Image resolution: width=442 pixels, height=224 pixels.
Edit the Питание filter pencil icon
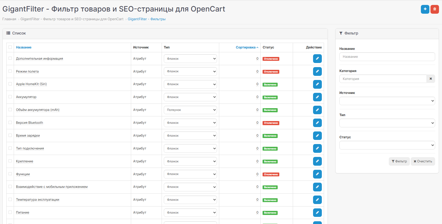click(x=317, y=212)
